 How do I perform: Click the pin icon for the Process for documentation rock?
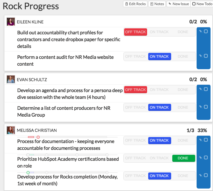[x=201, y=140]
